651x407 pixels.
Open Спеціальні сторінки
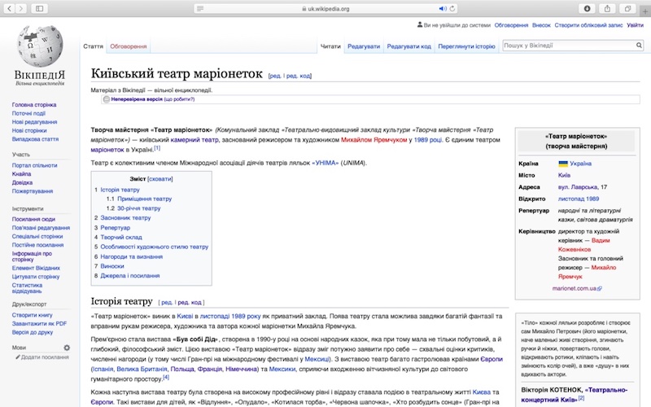[x=37, y=236]
